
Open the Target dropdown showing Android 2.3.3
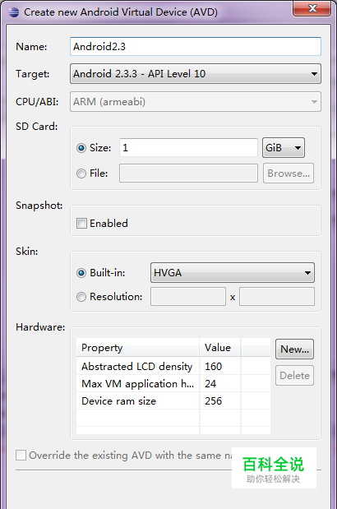coord(196,74)
